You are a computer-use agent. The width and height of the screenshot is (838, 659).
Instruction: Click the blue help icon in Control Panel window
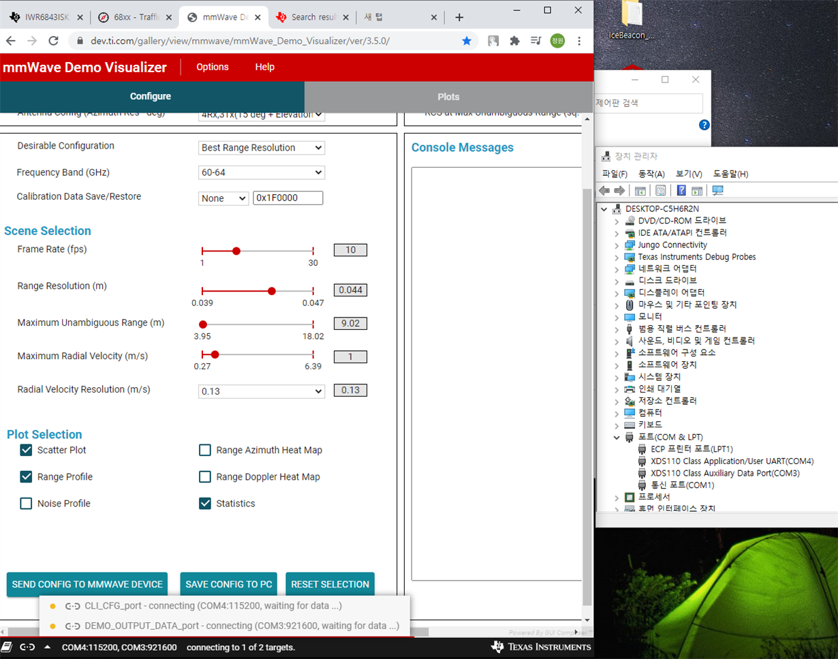[x=704, y=125]
